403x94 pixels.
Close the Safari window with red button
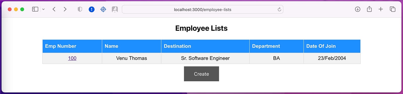click(x=10, y=9)
